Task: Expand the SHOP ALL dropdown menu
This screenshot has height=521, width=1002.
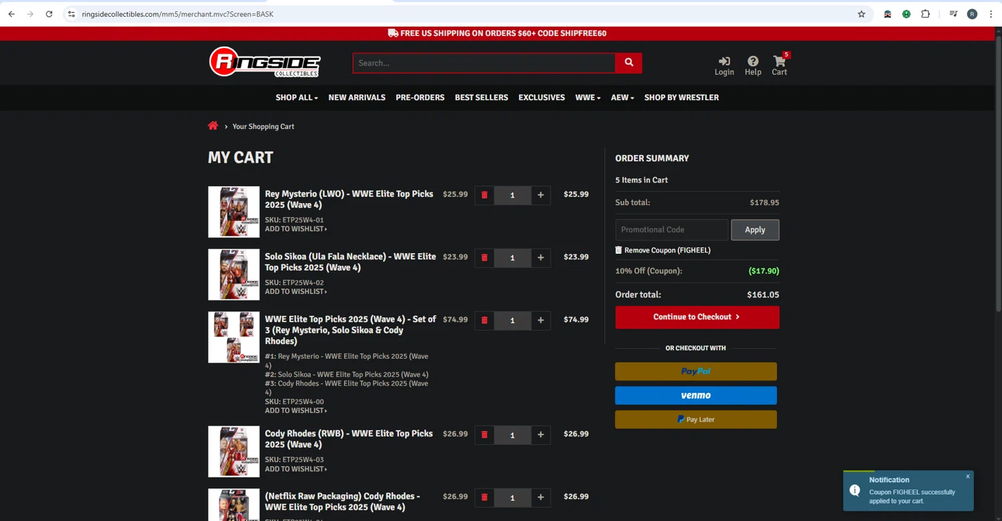Action: click(297, 98)
